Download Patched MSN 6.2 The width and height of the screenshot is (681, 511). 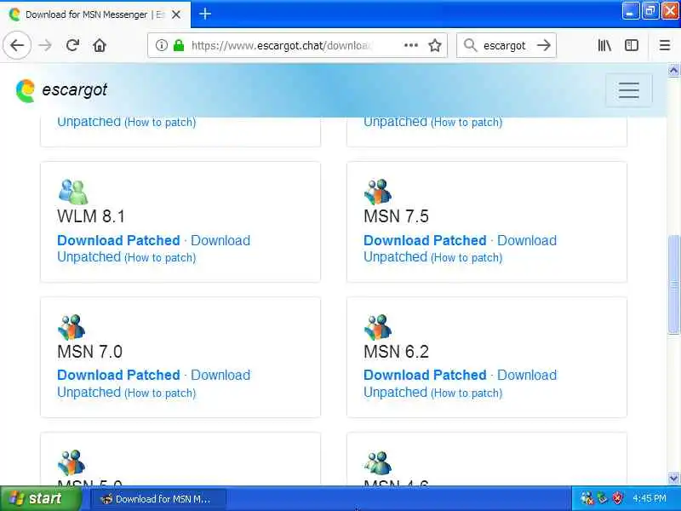425,375
